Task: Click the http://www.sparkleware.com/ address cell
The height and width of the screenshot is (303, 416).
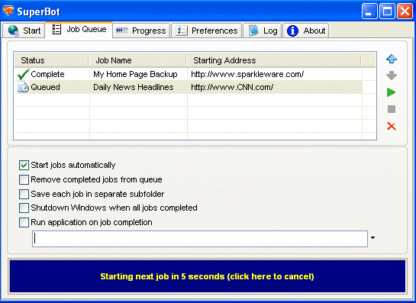Action: [247, 74]
